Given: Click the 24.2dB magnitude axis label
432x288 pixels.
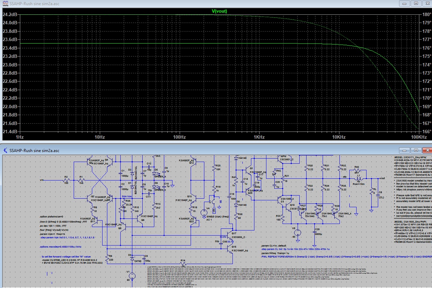Looking at the screenshot, I should coord(10,15).
